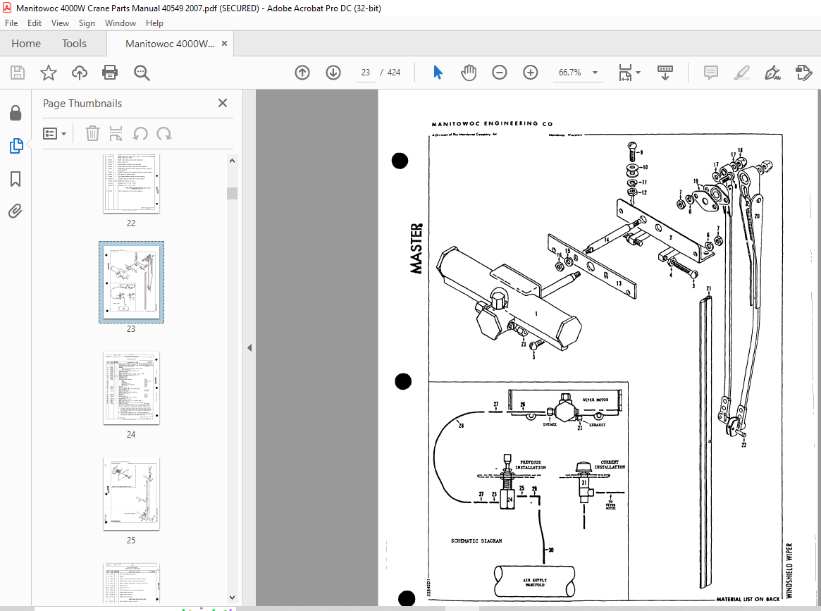The image size is (821, 611).
Task: Open the sign document tool
Action: click(772, 73)
